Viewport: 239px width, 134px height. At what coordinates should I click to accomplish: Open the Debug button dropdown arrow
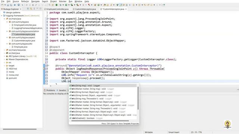click(63, 5)
